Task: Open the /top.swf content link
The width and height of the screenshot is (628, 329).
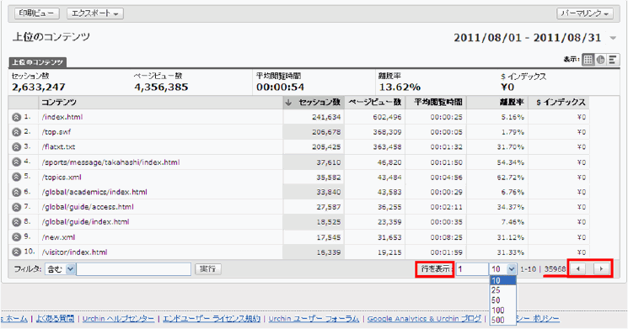Action: (56, 132)
